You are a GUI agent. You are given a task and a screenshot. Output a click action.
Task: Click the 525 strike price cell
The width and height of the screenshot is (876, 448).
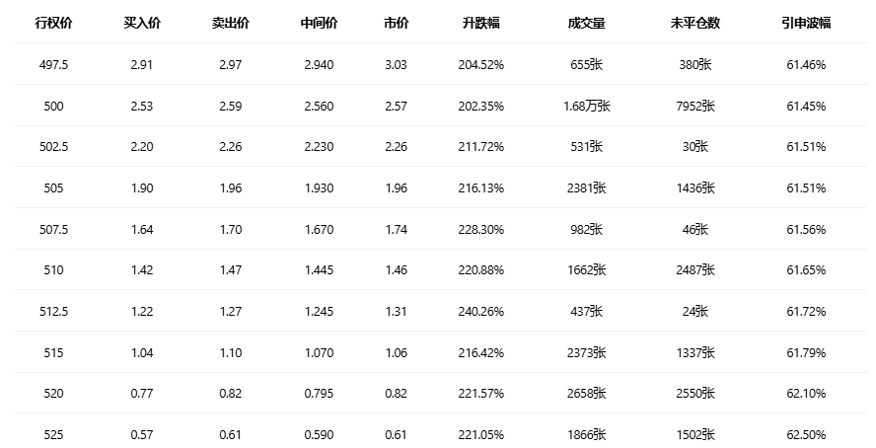pyautogui.click(x=53, y=434)
